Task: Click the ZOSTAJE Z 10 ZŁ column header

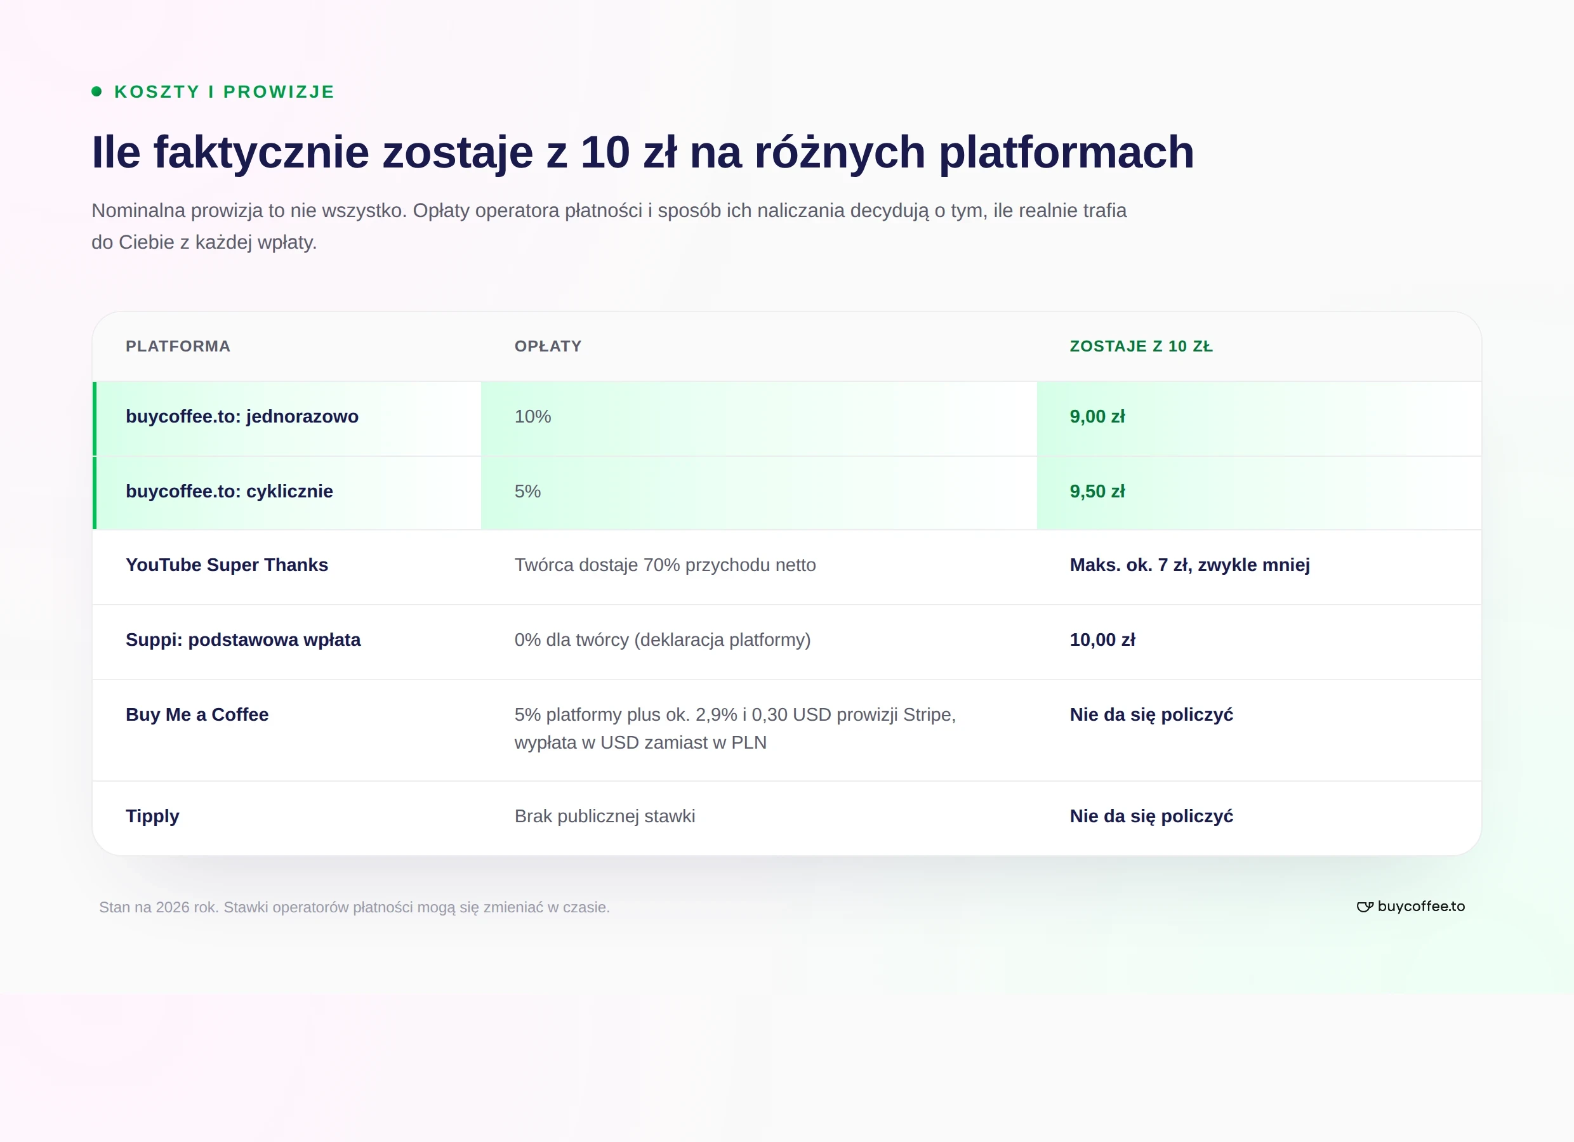Action: [x=1141, y=346]
